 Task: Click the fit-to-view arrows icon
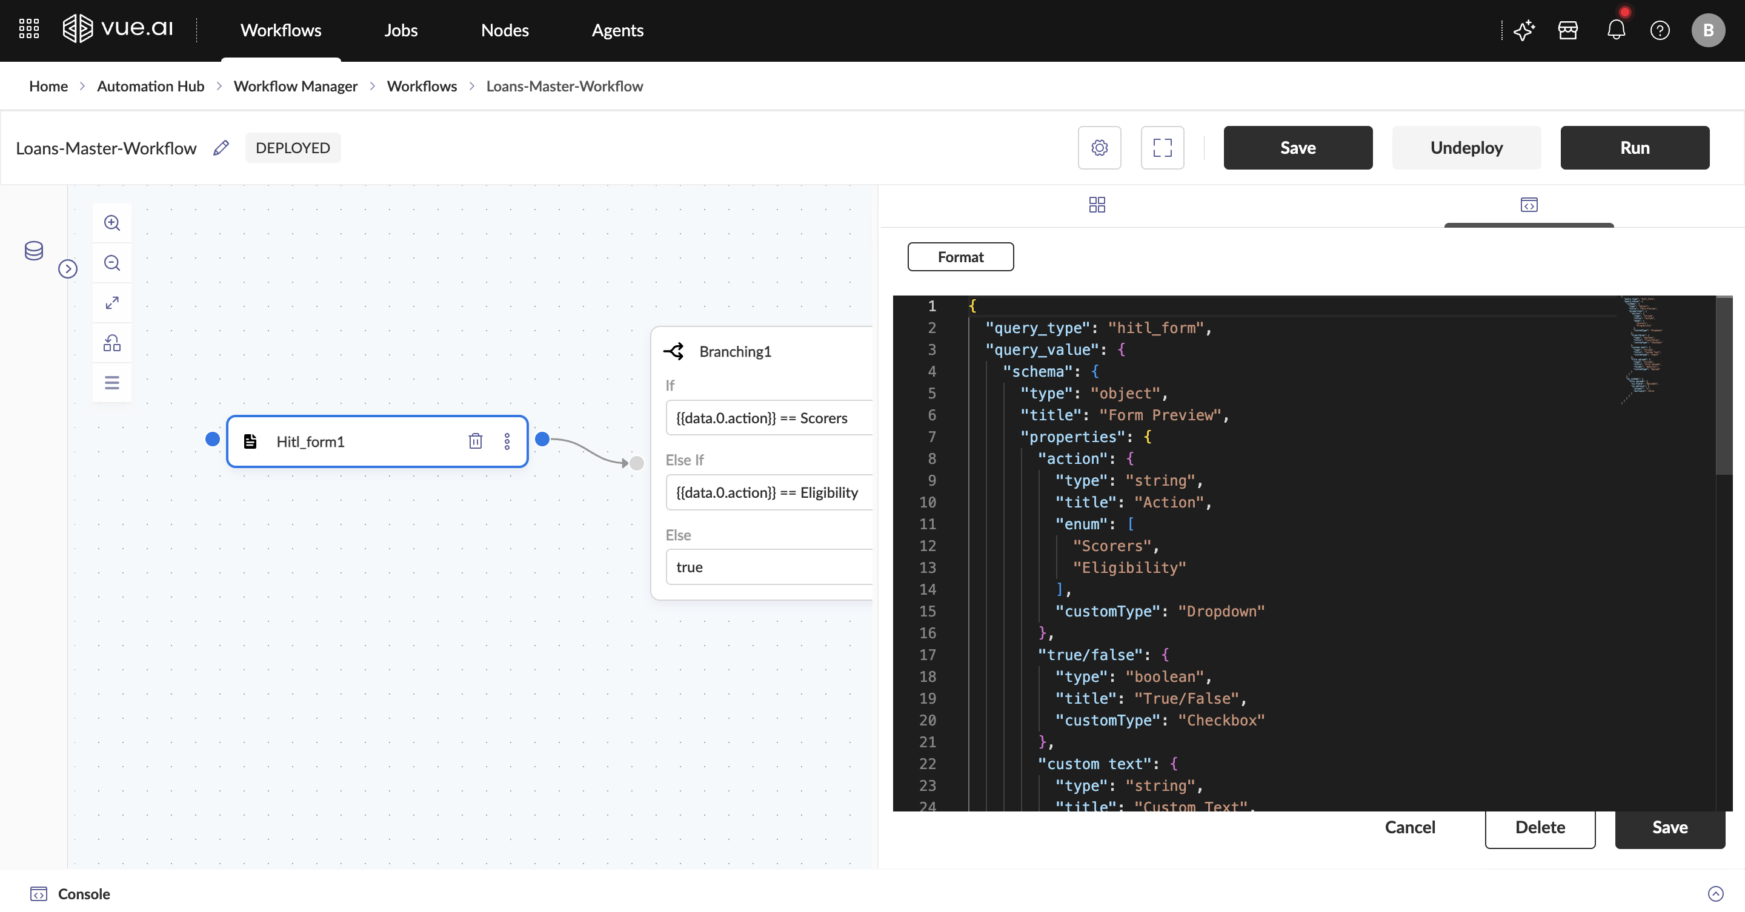tap(111, 303)
